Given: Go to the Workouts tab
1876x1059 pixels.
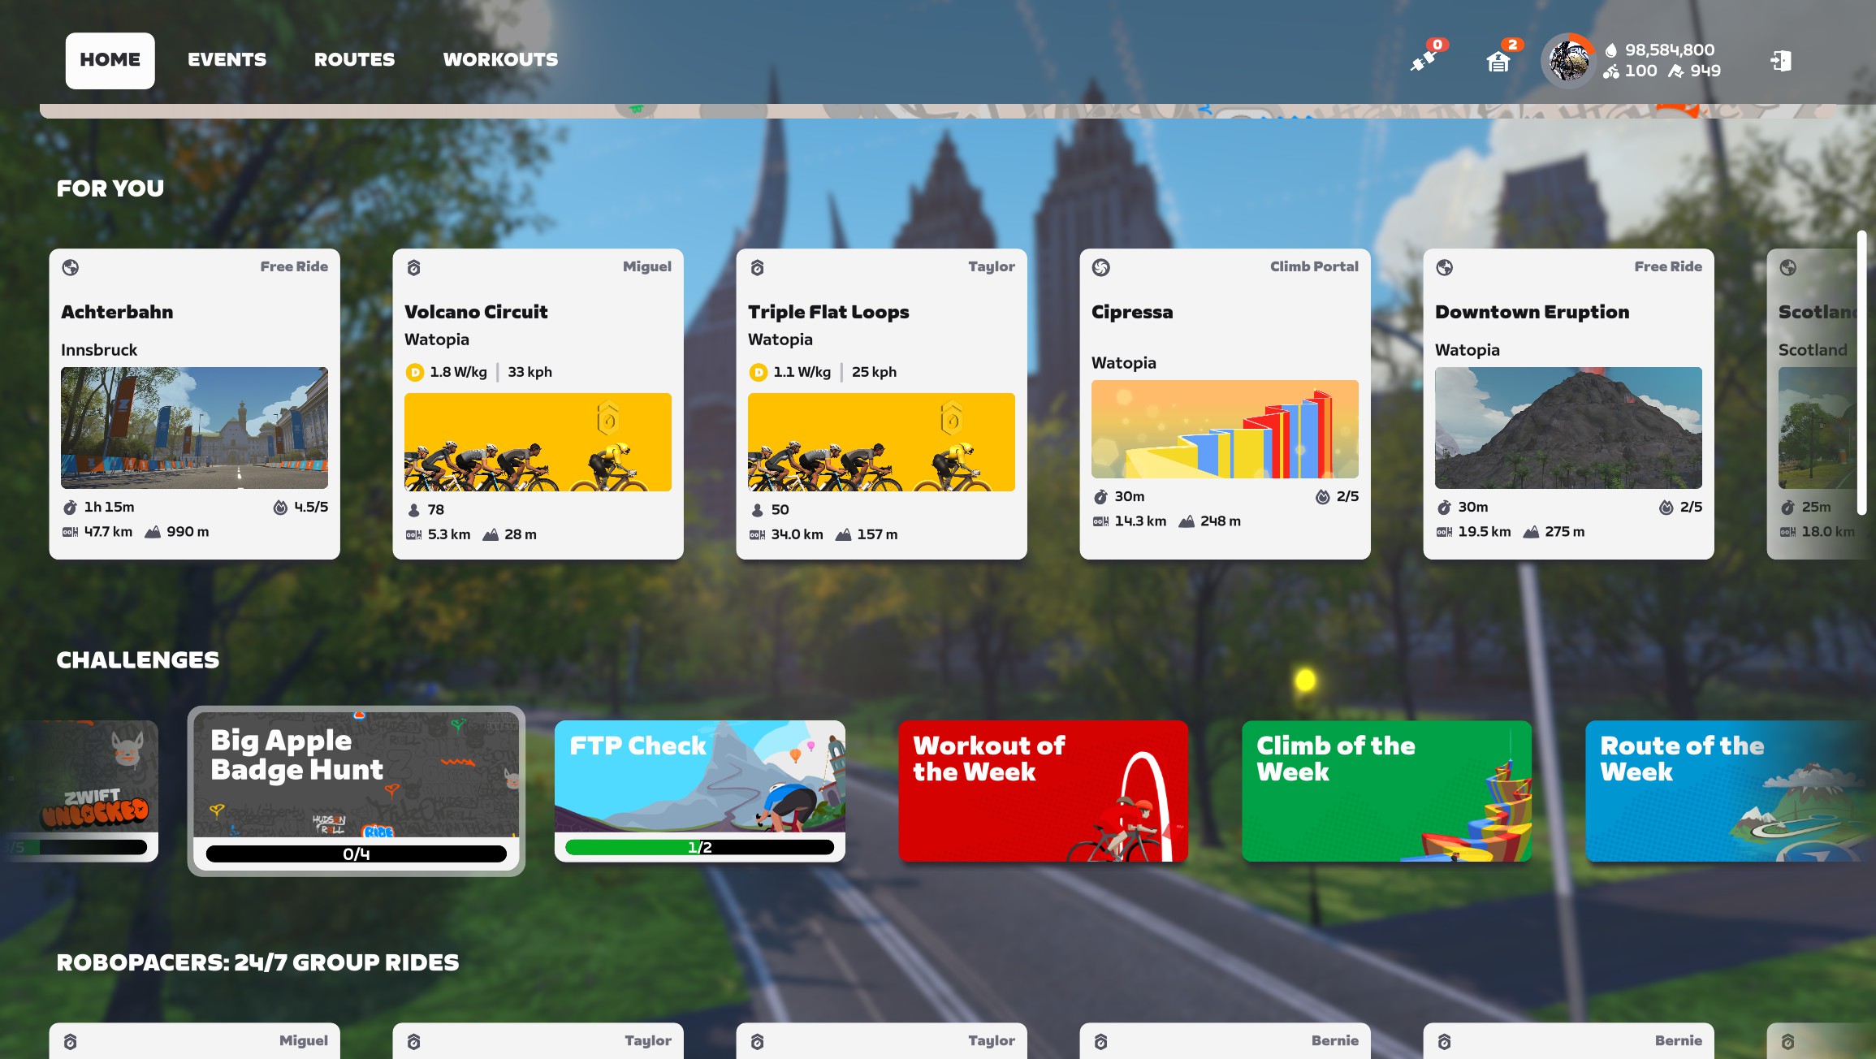Looking at the screenshot, I should [500, 60].
